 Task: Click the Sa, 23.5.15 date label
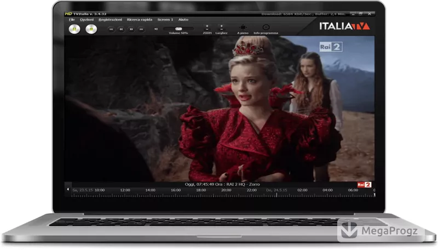click(x=82, y=190)
